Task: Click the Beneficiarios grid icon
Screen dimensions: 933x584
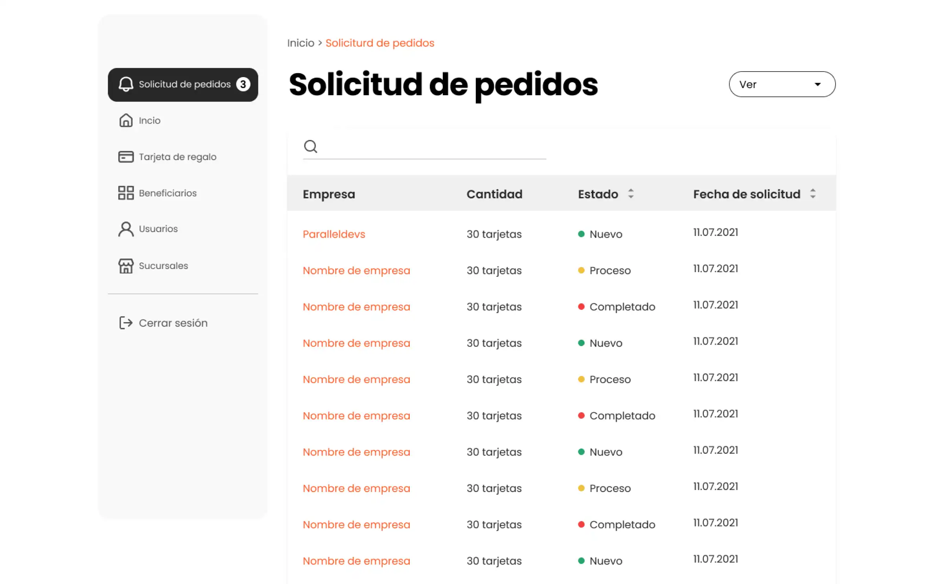Action: click(x=125, y=193)
